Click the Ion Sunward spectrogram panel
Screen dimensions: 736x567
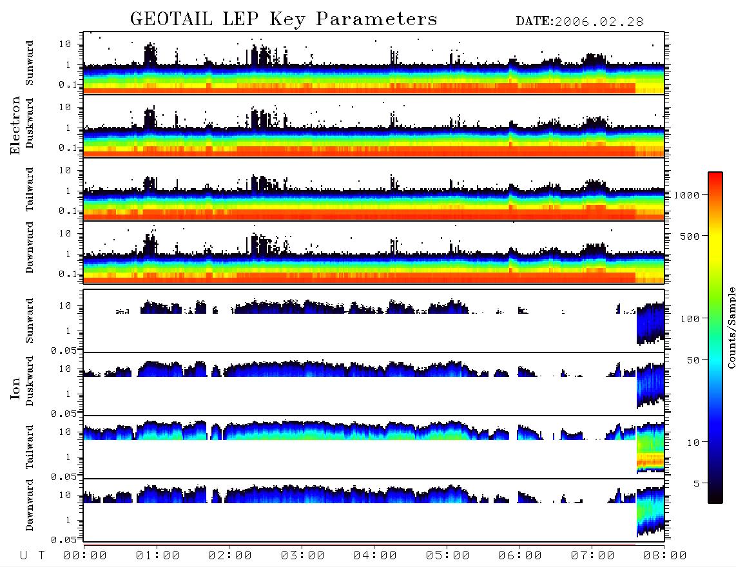coord(374,321)
